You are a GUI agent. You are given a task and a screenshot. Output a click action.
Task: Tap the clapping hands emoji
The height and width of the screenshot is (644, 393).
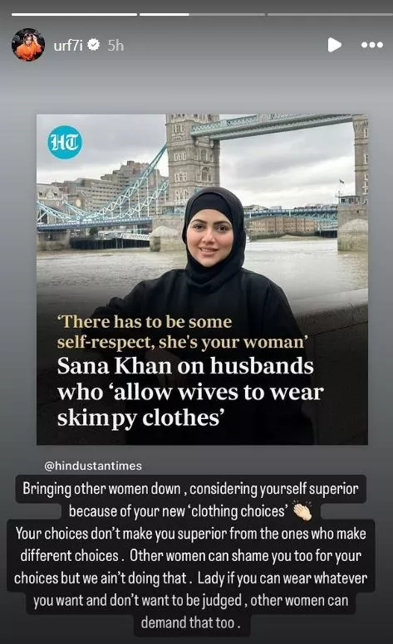pyautogui.click(x=302, y=511)
